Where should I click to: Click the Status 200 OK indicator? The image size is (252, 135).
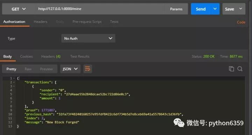(x=203, y=57)
